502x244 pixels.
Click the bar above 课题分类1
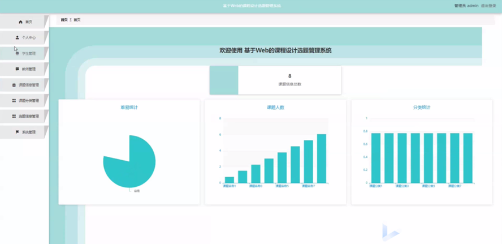click(x=376, y=158)
